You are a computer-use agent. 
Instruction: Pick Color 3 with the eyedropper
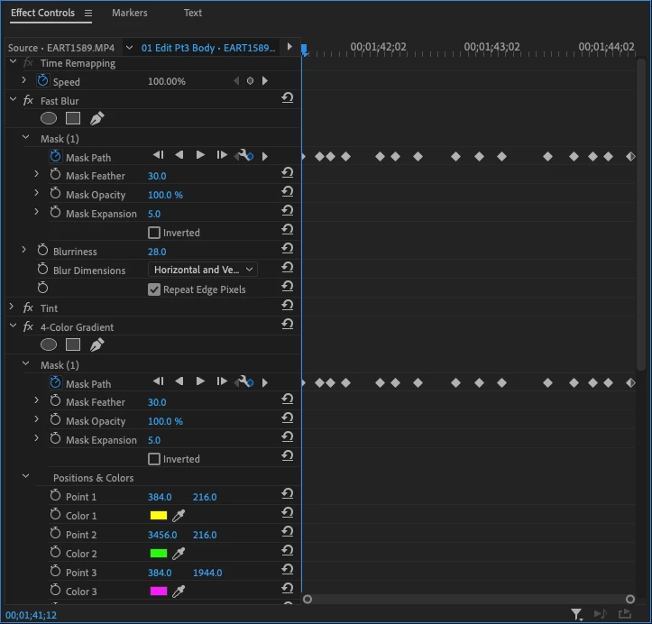(x=179, y=592)
